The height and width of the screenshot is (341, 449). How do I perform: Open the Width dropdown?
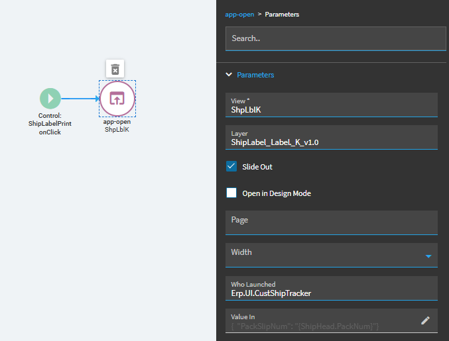(x=428, y=256)
